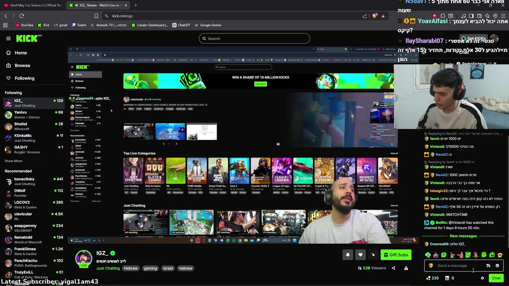The width and height of the screenshot is (509, 286).
Task: Go back in the browser
Action: click(x=6, y=16)
